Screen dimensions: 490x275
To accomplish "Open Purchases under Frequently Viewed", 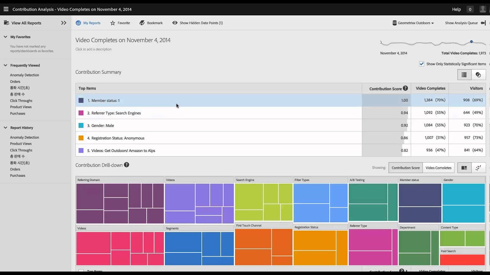I will tap(18, 113).
